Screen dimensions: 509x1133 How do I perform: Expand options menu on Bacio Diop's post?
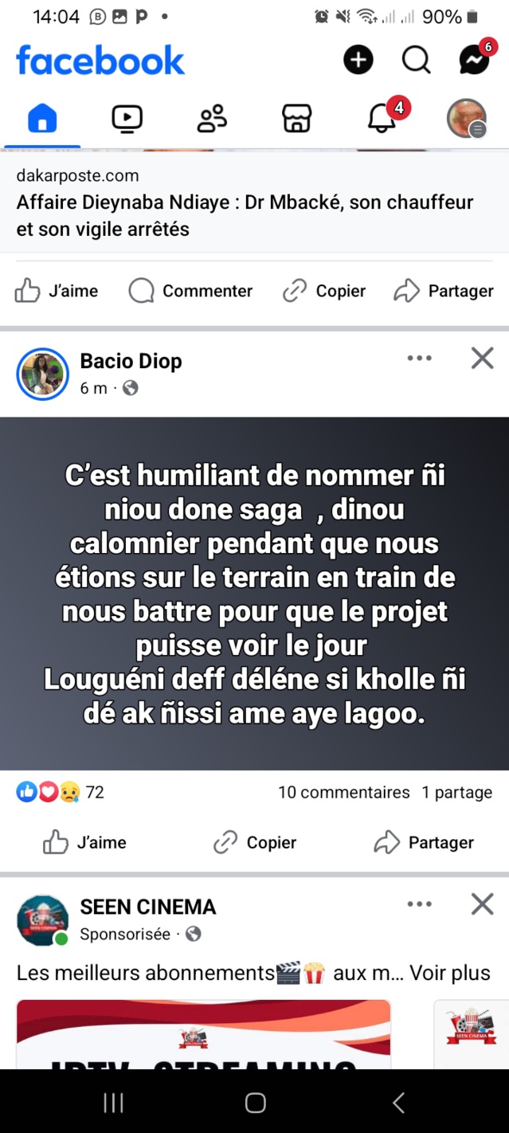click(419, 359)
